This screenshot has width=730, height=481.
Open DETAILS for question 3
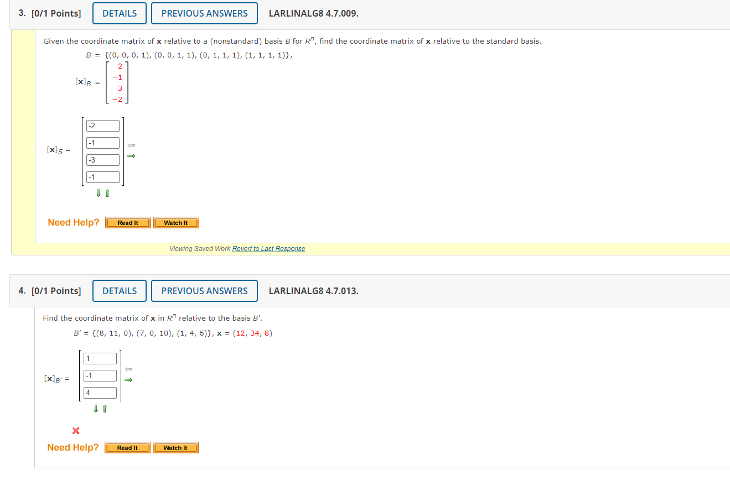(120, 13)
